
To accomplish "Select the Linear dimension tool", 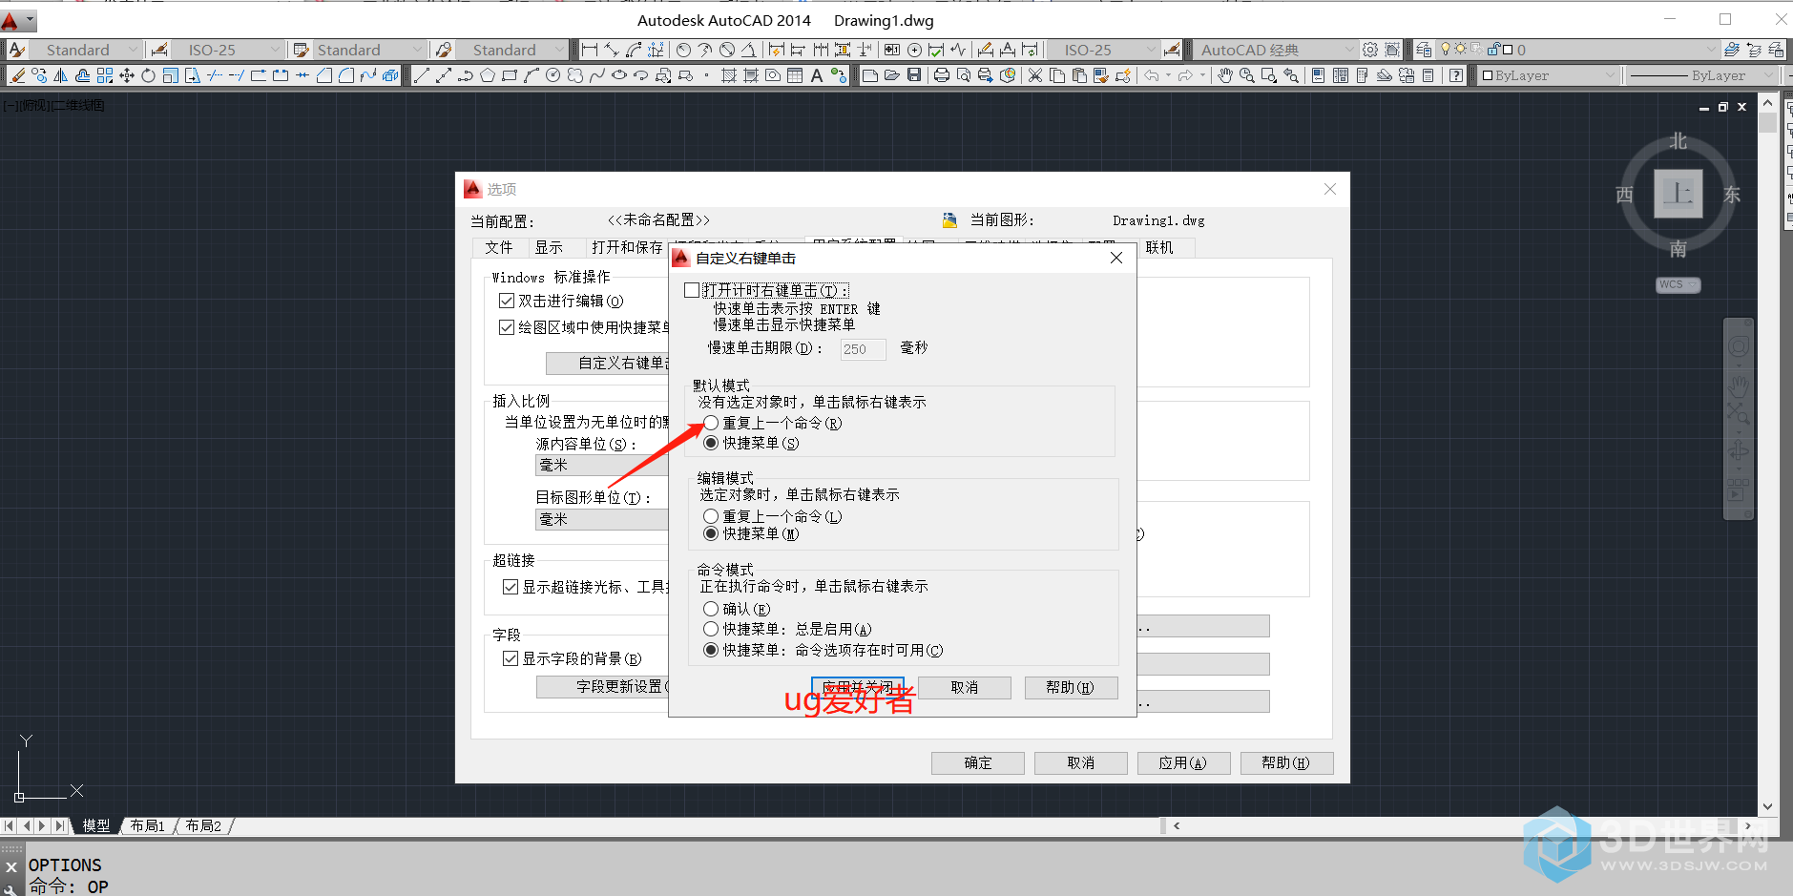I will click(x=590, y=50).
